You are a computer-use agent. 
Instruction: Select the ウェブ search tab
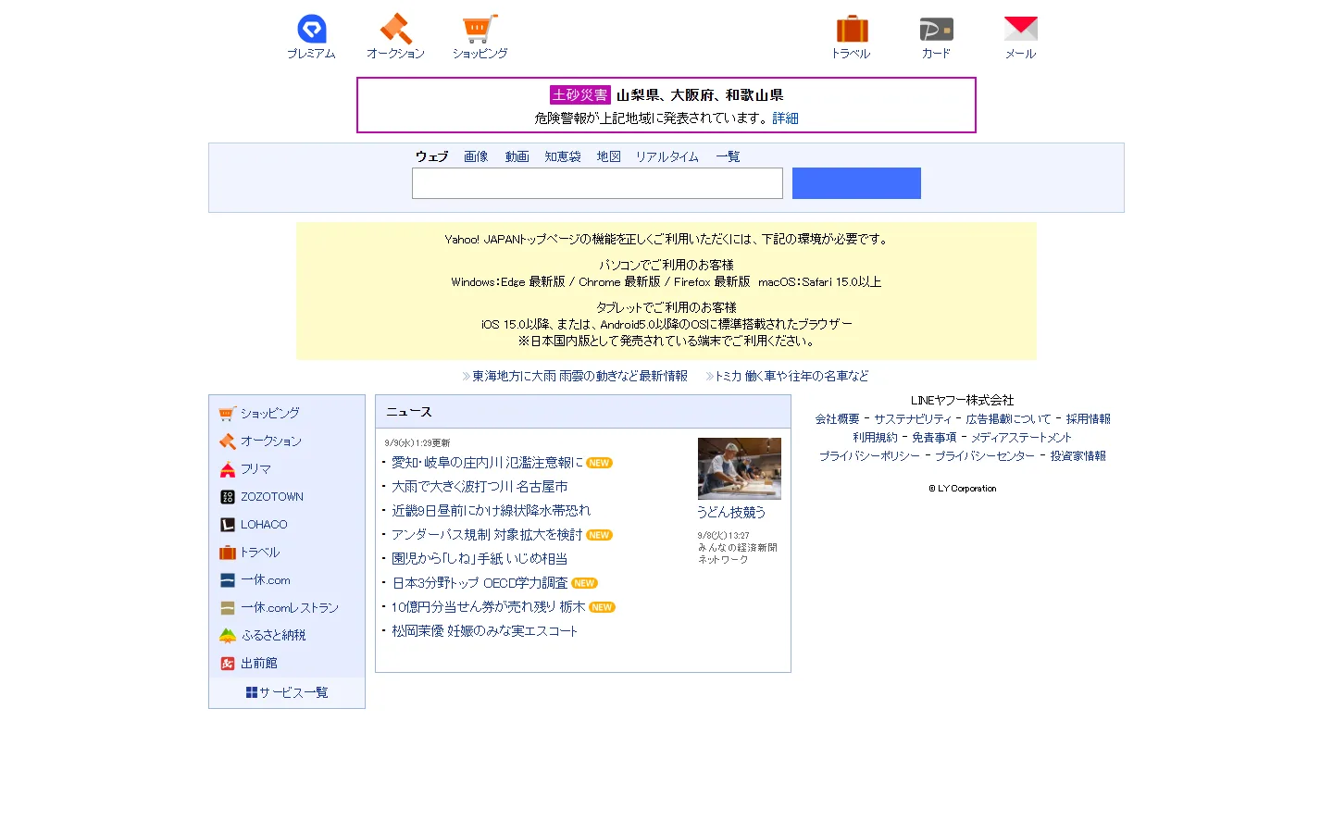[431, 156]
